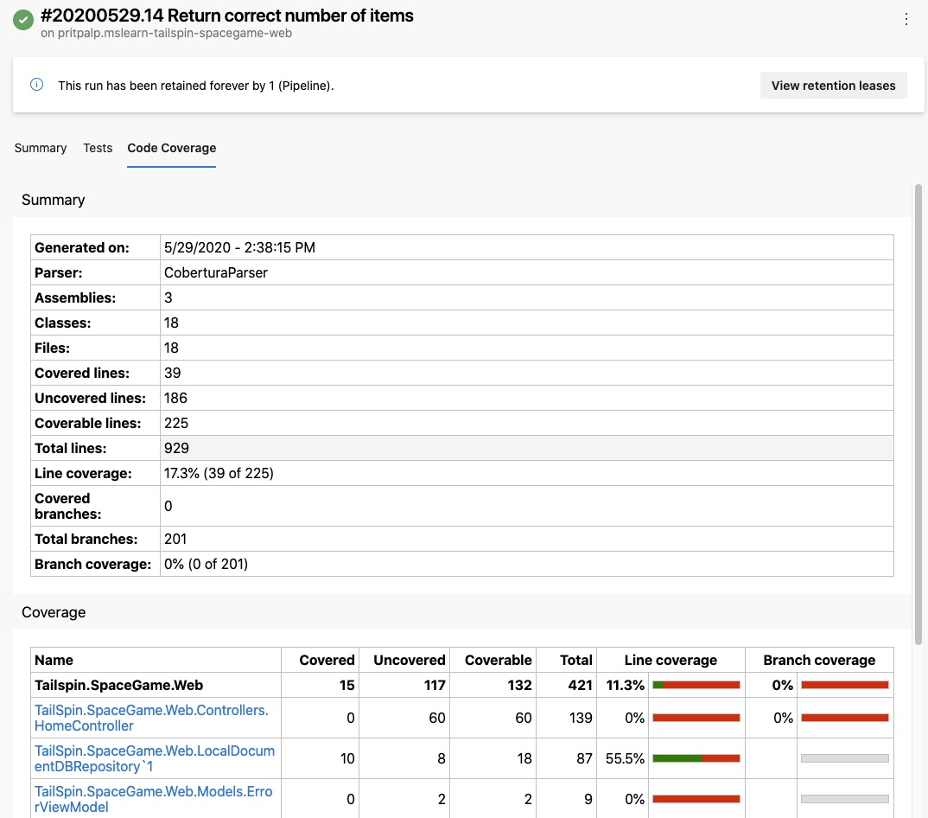Click the Generated on value 5/29/2020 - 2:38:15 PM
Image resolution: width=928 pixels, height=818 pixels.
239,247
